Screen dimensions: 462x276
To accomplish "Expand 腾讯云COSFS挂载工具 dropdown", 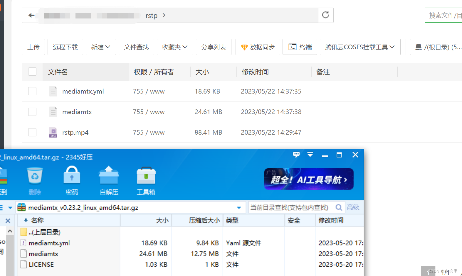I will coord(360,47).
